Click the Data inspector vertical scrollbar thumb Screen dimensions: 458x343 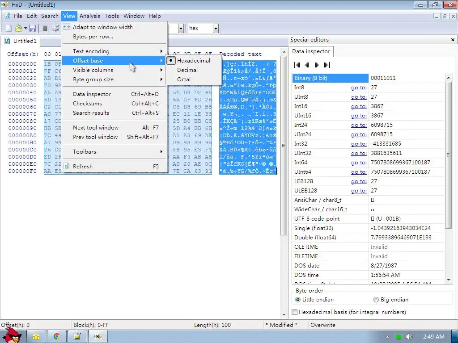(448, 155)
